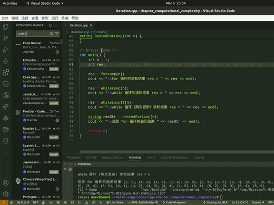Click the editor horizontal scrollbar
This screenshot has height=205, width=274.
tap(177, 152)
